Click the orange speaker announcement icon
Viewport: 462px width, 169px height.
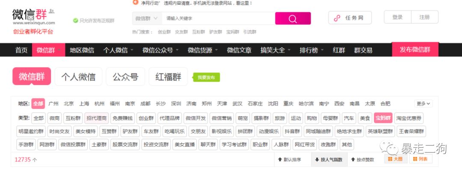(x=135, y=3)
